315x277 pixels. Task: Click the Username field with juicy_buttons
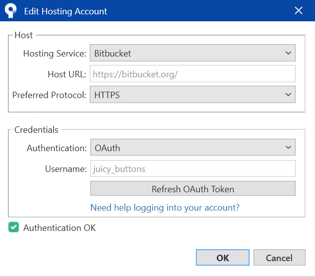point(192,168)
